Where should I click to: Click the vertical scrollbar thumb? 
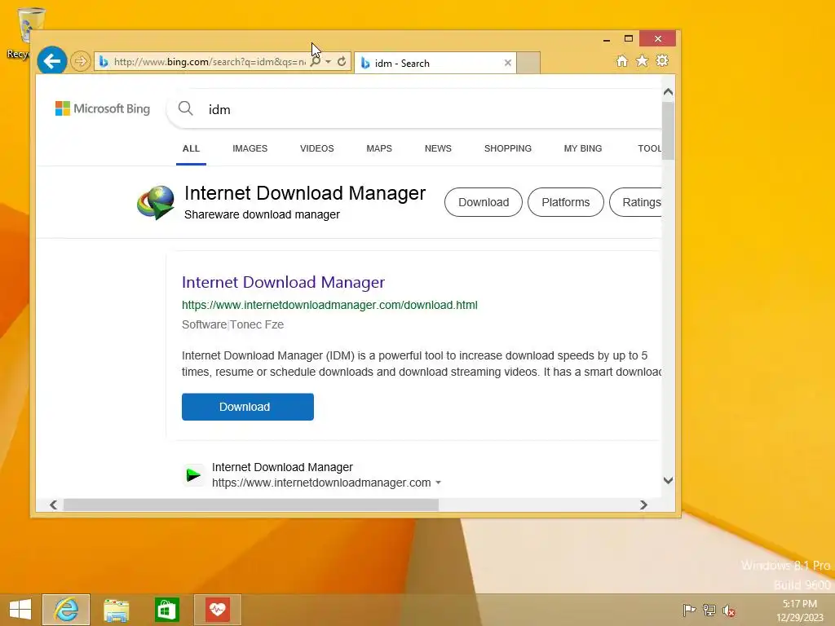(669, 130)
